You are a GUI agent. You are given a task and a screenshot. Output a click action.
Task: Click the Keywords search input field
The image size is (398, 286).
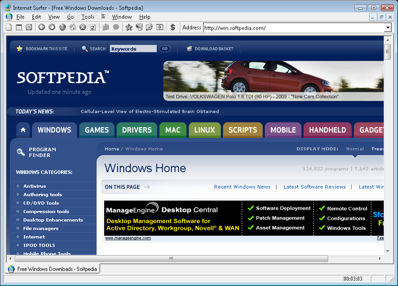[x=133, y=48]
